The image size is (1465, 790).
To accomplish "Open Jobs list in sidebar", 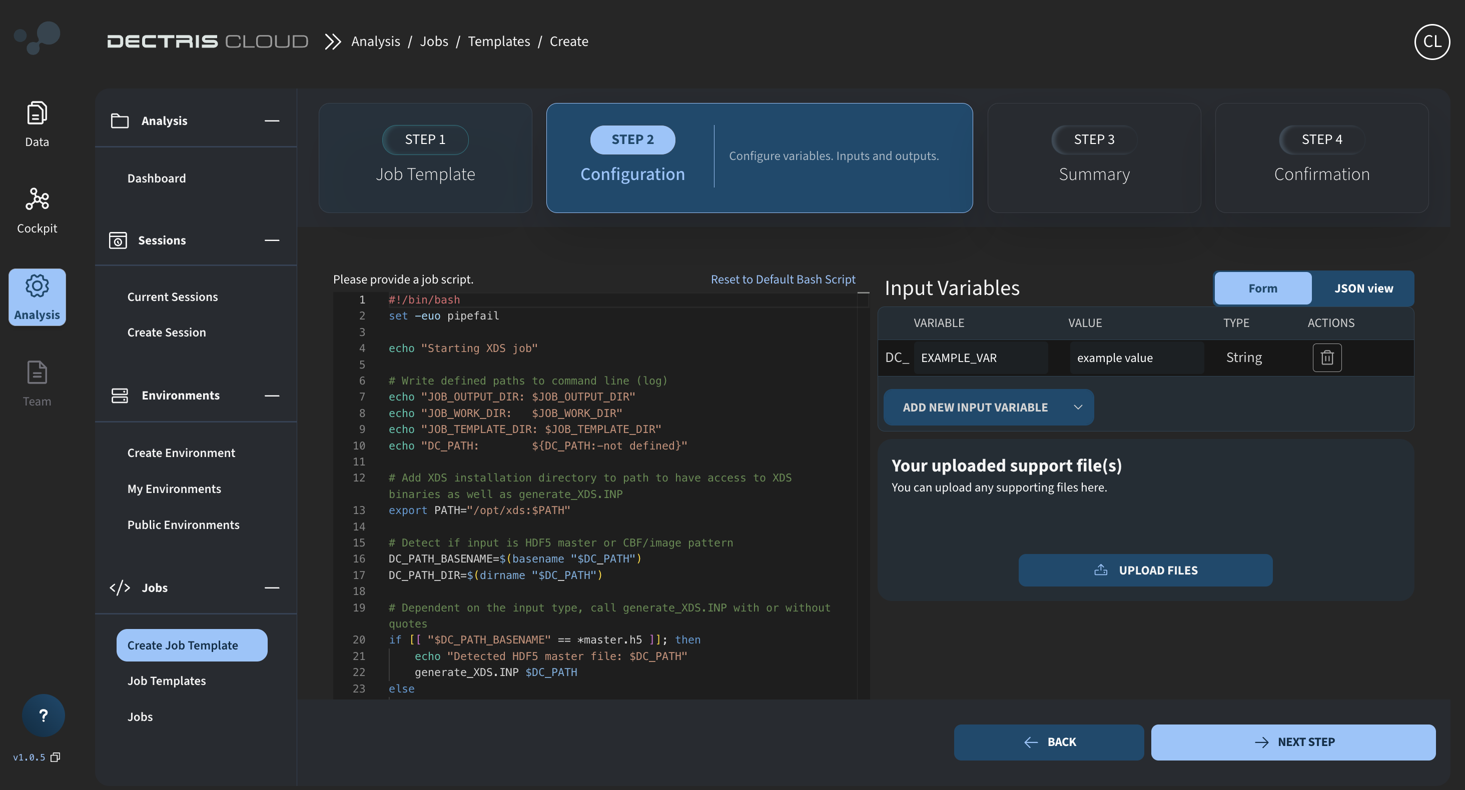I will click(140, 716).
